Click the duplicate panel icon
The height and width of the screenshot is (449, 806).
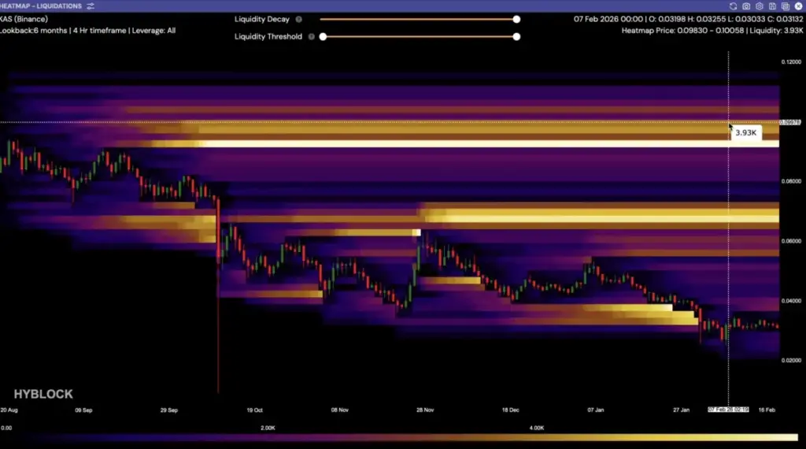pos(786,6)
